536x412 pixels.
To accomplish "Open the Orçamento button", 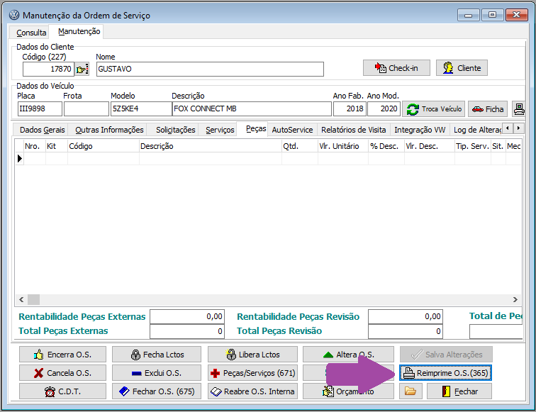I will 348,391.
